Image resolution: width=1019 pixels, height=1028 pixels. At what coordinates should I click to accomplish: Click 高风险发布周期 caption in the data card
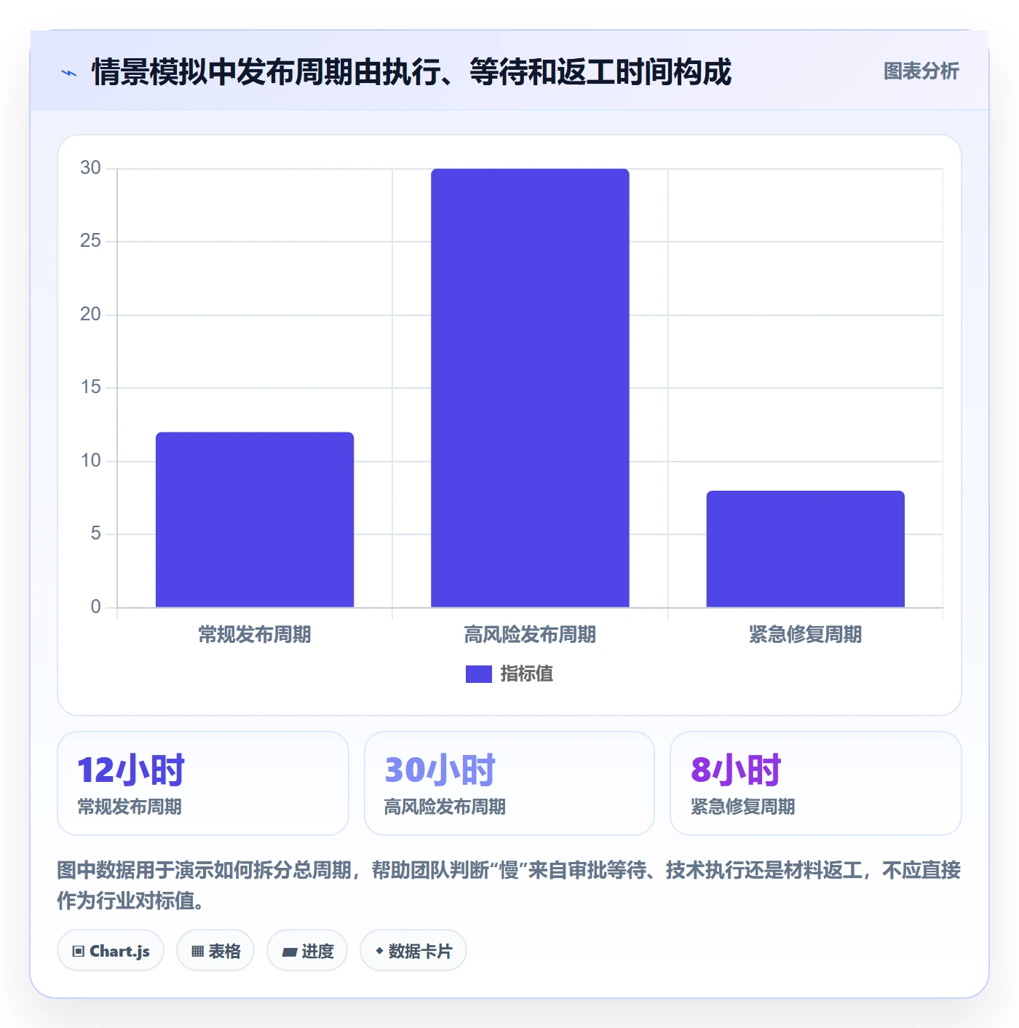click(445, 807)
